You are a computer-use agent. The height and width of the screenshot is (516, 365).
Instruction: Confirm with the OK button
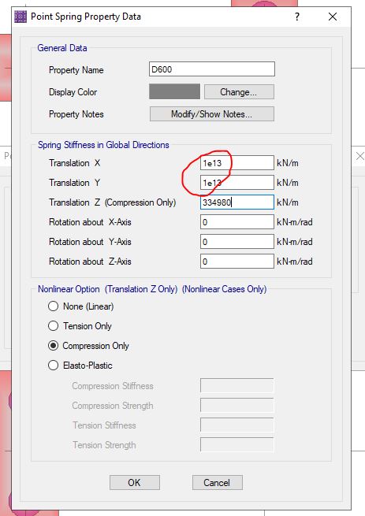tap(134, 482)
